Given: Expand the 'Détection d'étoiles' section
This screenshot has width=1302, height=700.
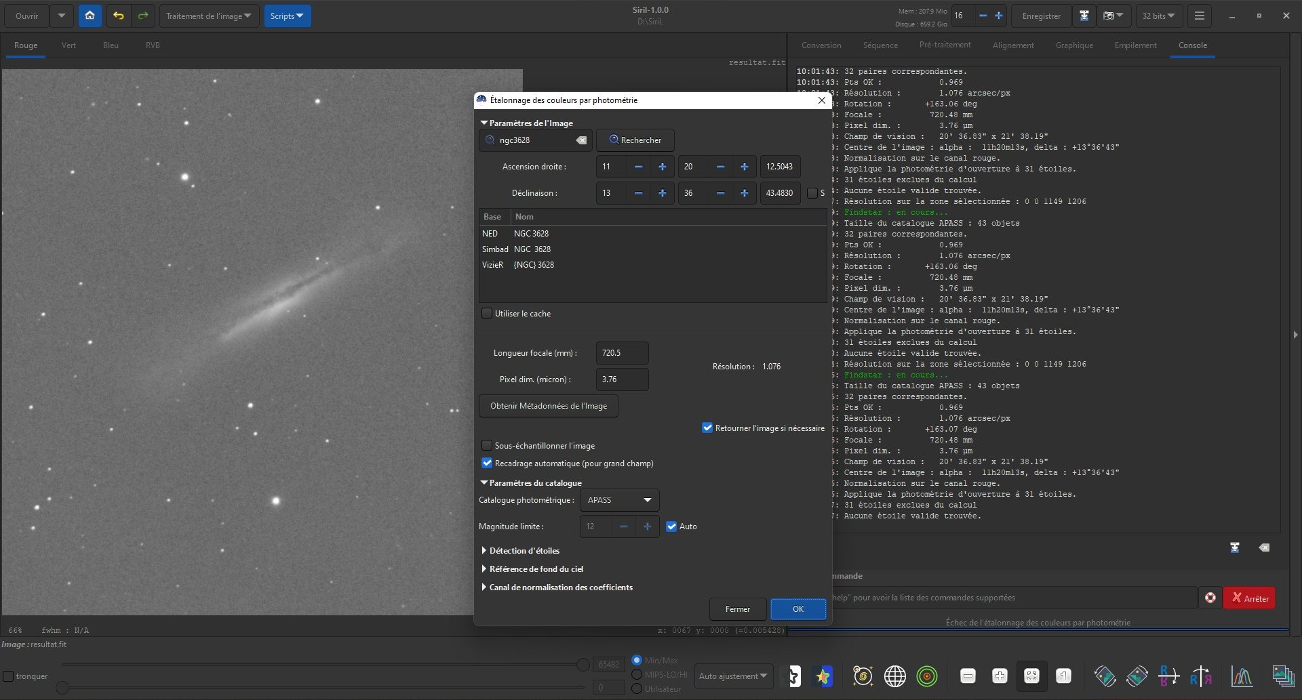Looking at the screenshot, I should click(521, 551).
